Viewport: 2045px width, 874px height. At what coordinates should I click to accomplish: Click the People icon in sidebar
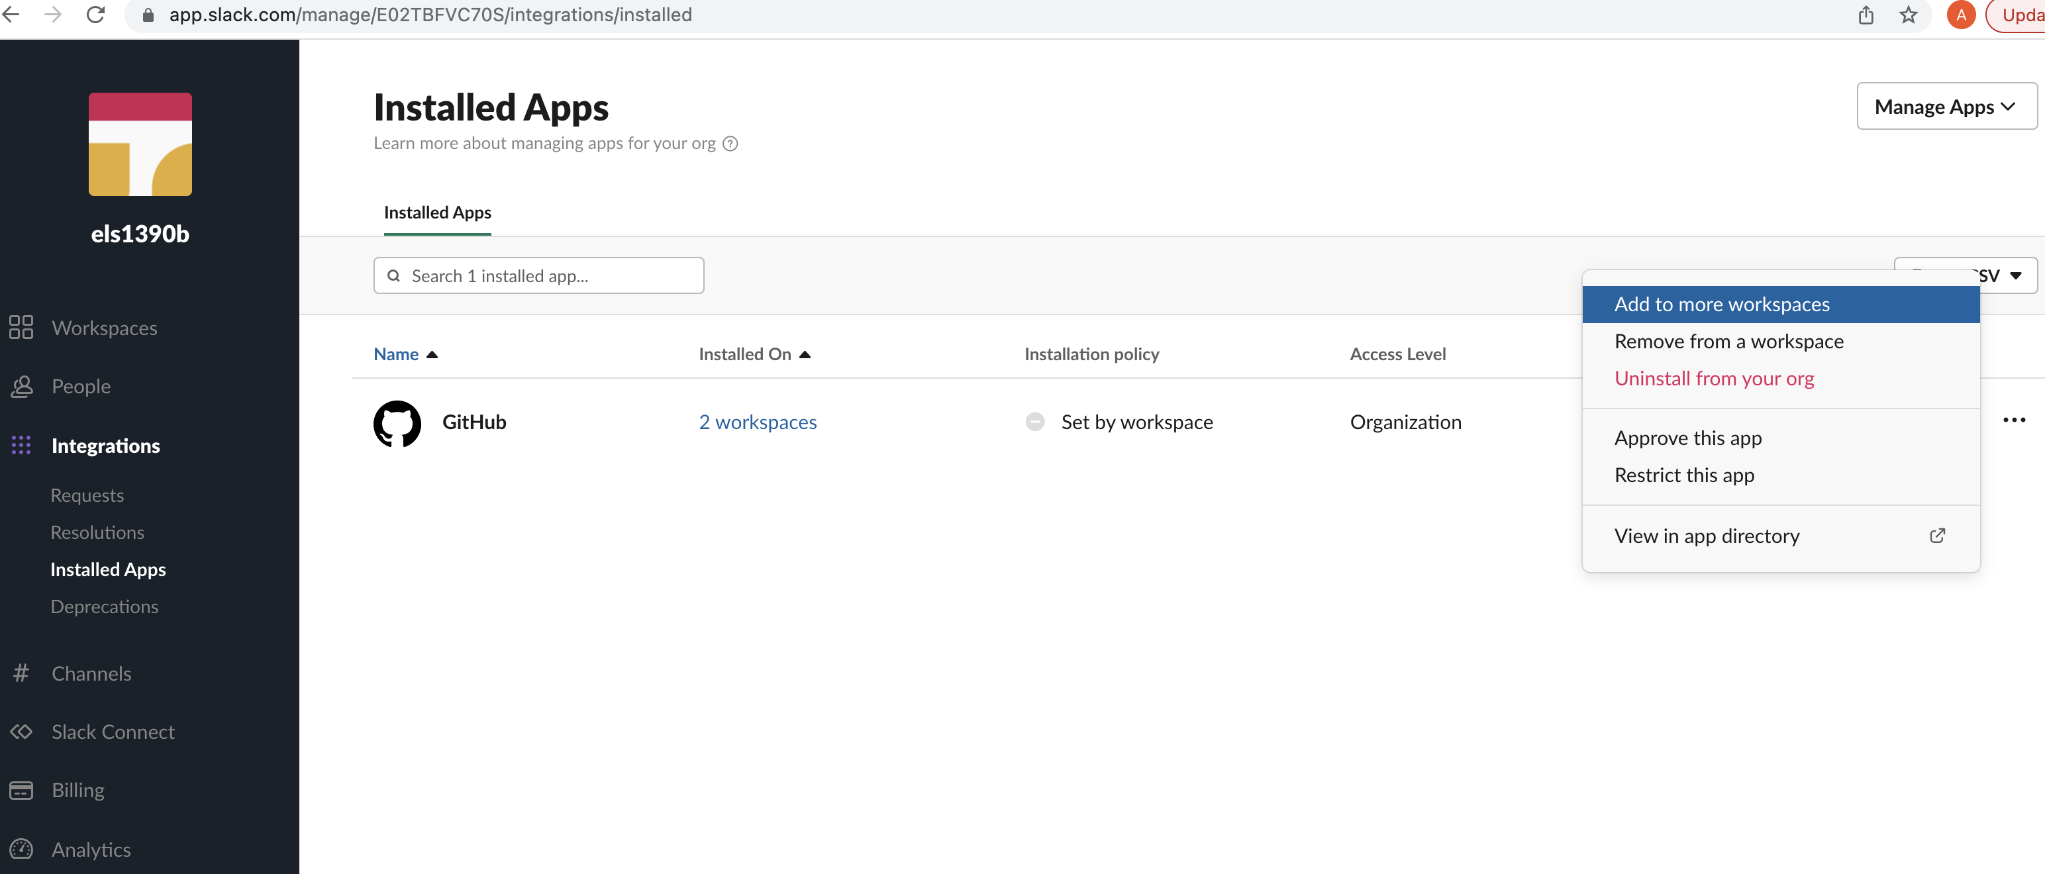[21, 386]
